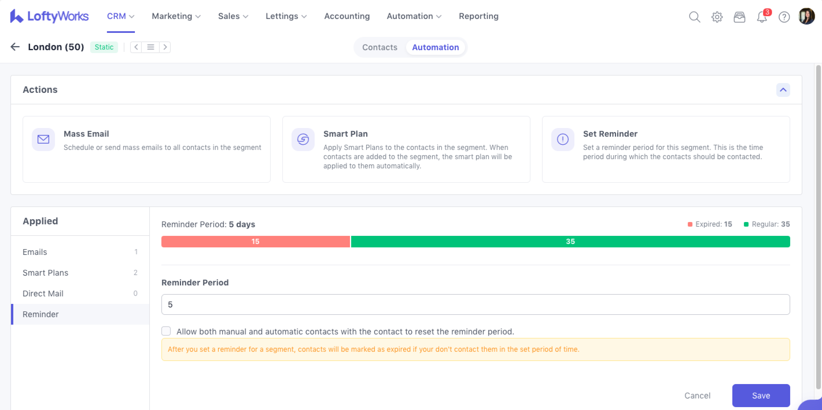
Task: Click the help question mark icon
Action: (x=784, y=16)
